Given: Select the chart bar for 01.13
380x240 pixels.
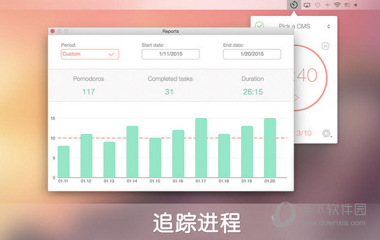Looking at the screenshot, I should coord(109,160).
